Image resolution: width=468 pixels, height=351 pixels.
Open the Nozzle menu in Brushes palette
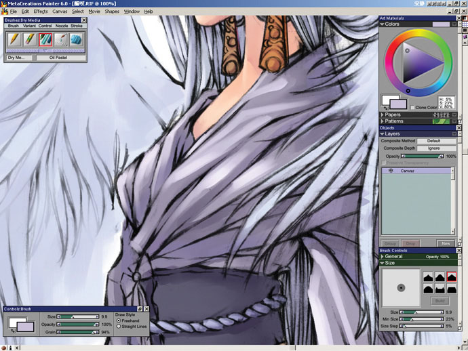click(x=62, y=26)
